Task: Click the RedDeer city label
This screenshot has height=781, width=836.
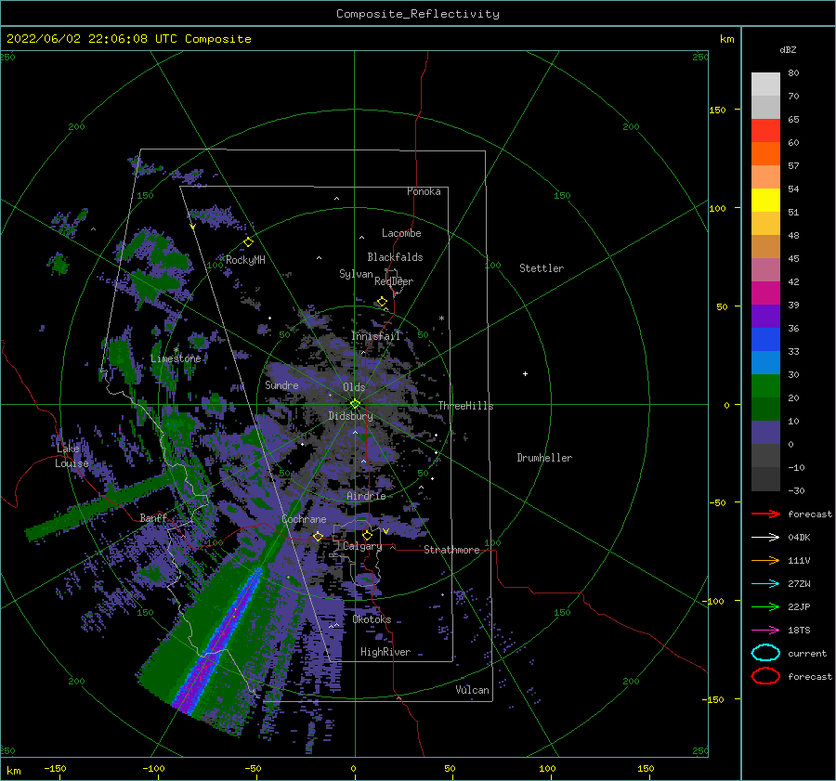Action: tap(394, 281)
